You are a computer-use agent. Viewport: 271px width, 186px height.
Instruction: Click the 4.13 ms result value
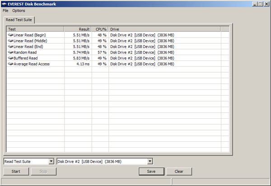[83, 64]
